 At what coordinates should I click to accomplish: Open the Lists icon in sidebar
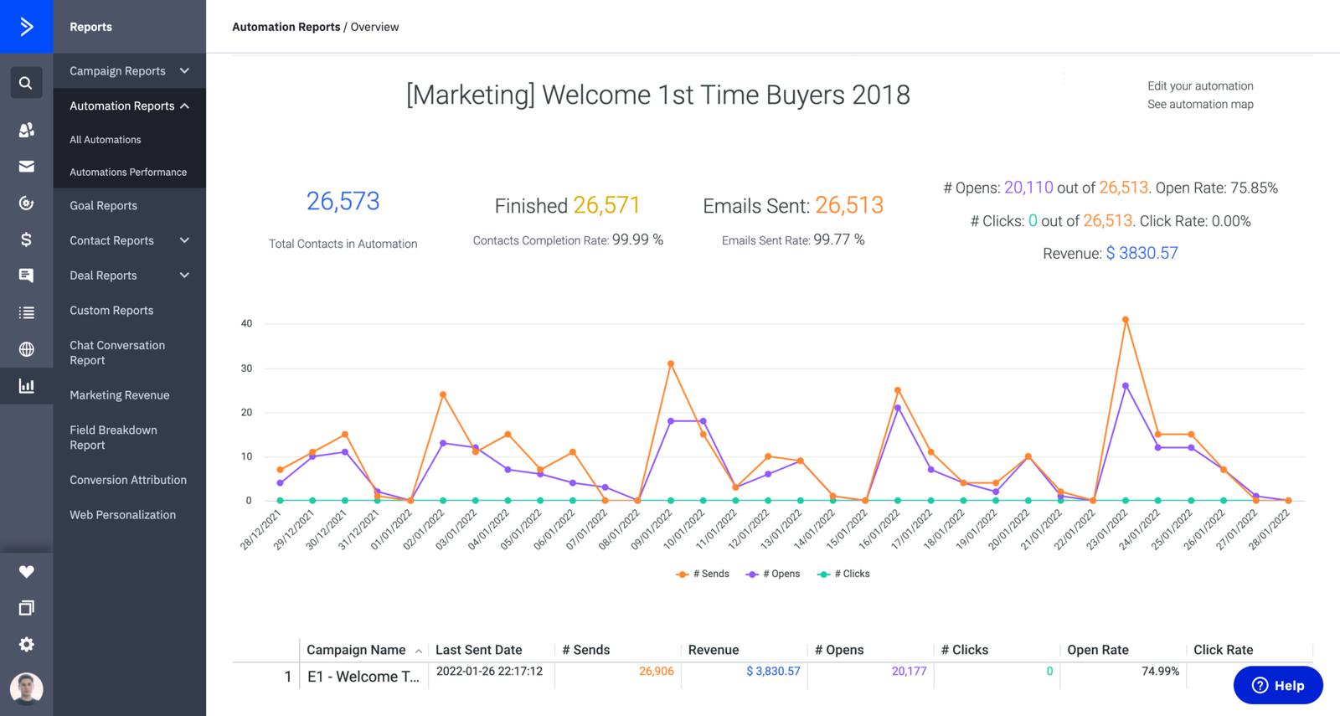[x=26, y=312]
